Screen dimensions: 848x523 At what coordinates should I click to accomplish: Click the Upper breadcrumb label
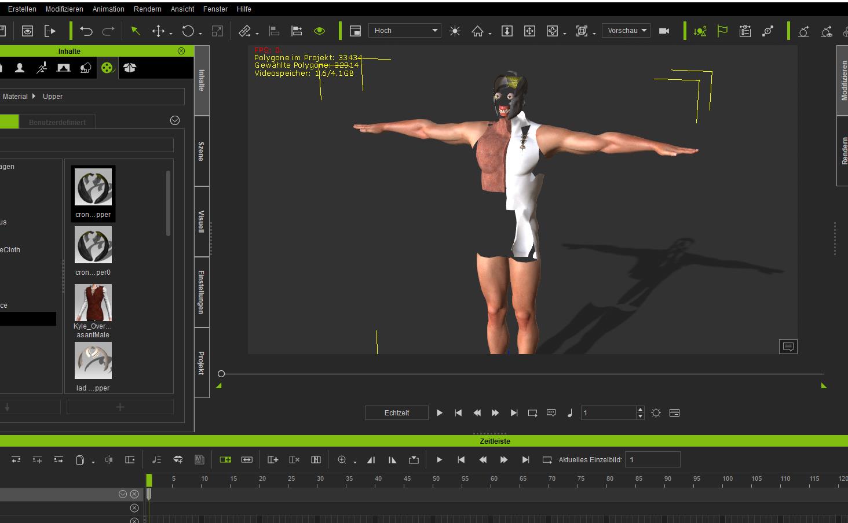53,97
